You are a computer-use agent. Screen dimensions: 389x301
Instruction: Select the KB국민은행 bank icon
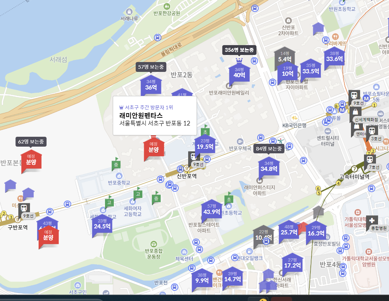294,118
